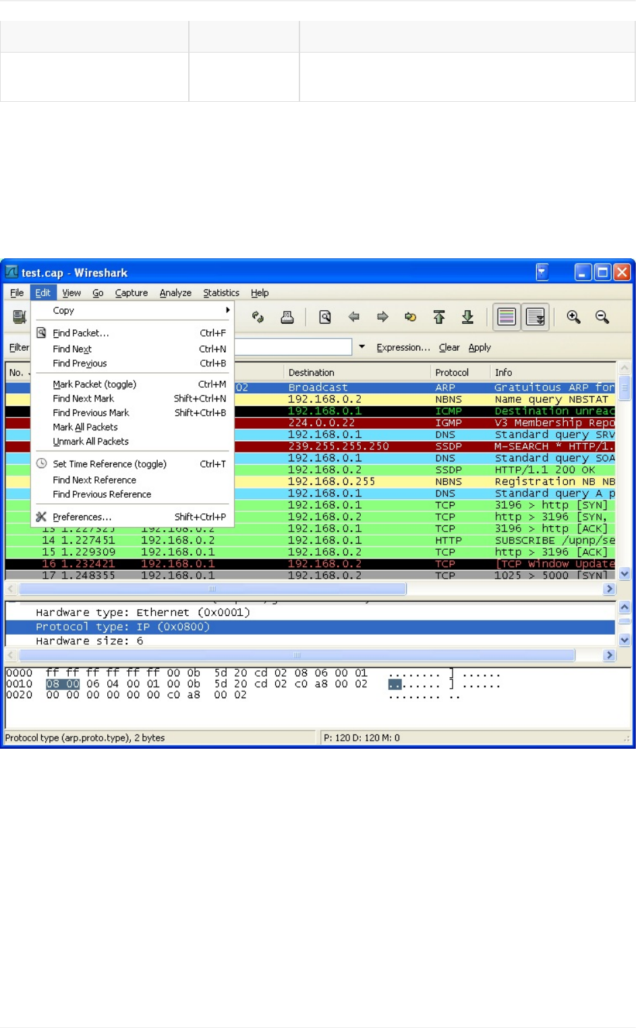Click the title bar dropdown arrow icon

542,272
